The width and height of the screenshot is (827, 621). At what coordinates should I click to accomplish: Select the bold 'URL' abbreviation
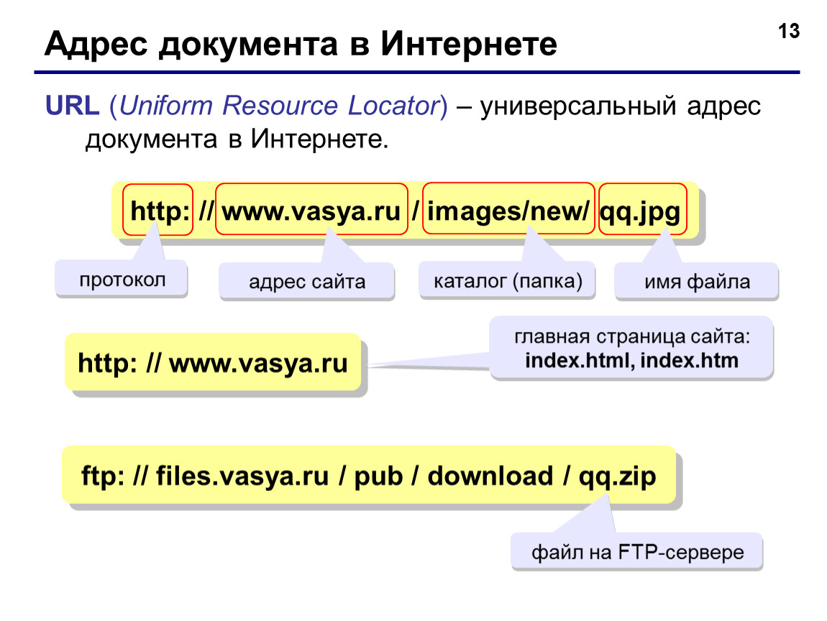(x=72, y=106)
